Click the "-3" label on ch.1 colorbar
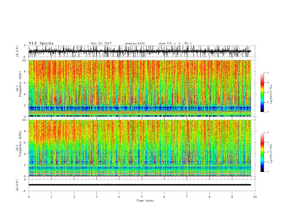The image size is (287, 221). (267, 73)
